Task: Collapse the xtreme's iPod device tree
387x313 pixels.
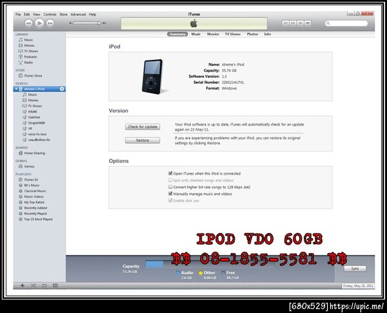Action: tap(16, 89)
